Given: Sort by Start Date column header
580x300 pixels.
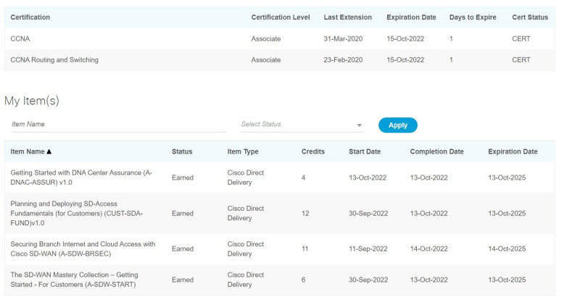Looking at the screenshot, I should point(365,151).
